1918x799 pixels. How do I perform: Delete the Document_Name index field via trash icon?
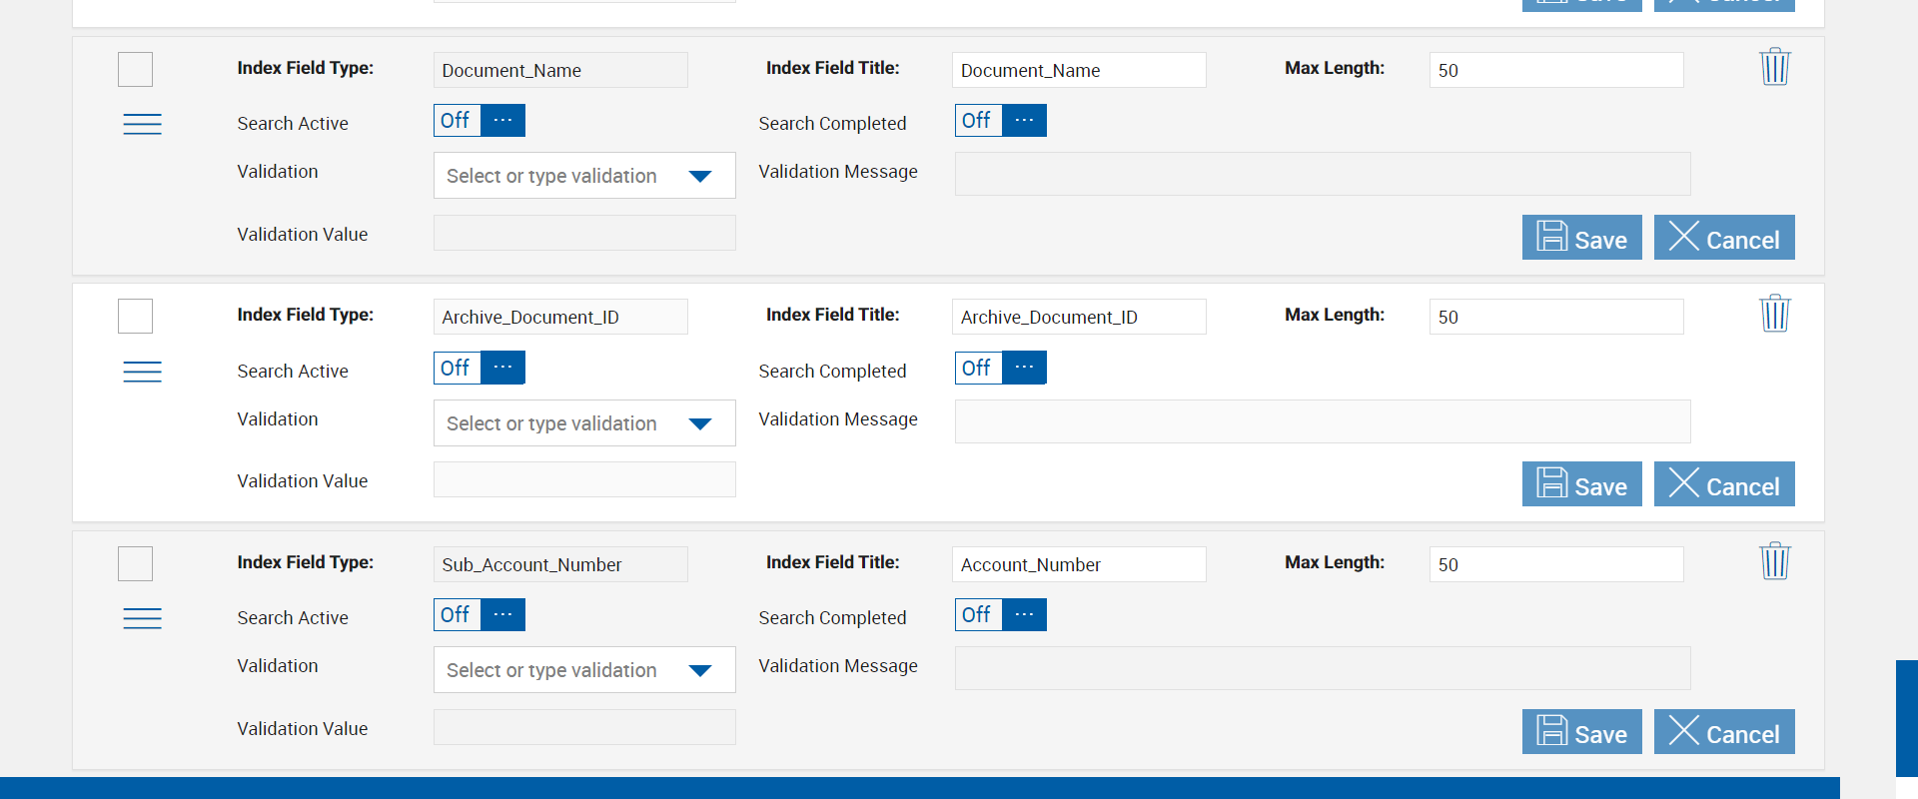[x=1774, y=67]
